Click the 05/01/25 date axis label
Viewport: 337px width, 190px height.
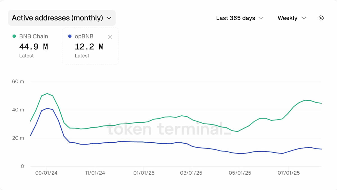pyautogui.click(x=240, y=173)
